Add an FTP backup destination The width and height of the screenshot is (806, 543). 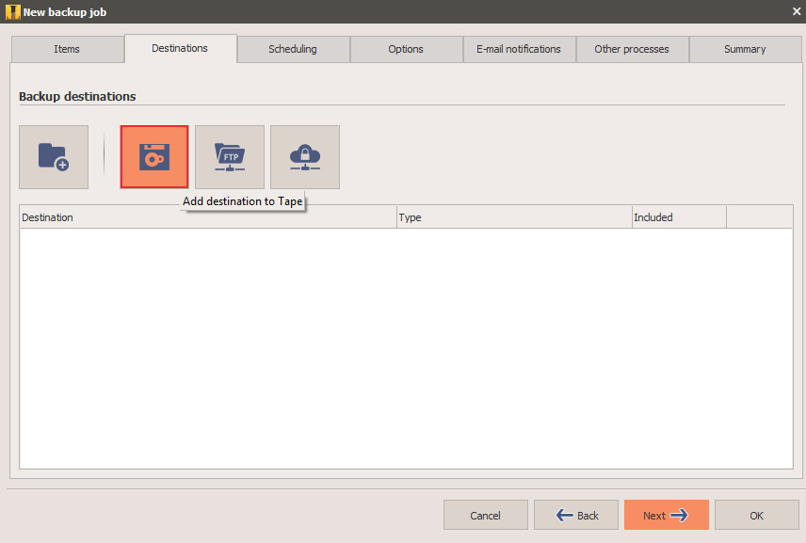[x=229, y=156]
